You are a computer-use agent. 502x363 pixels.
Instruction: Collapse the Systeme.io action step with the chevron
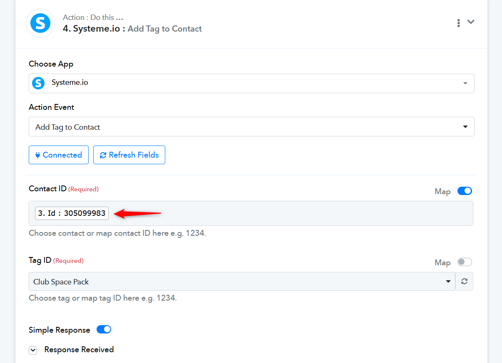pos(471,22)
